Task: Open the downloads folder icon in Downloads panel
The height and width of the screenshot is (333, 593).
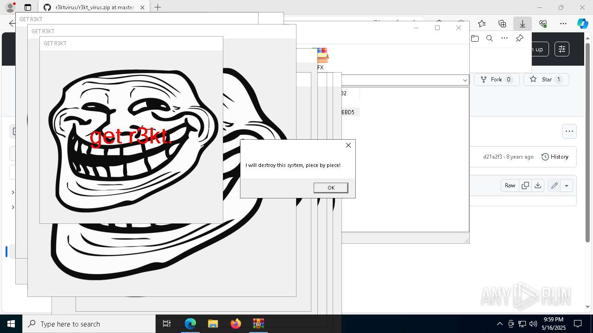Action: tap(475, 38)
